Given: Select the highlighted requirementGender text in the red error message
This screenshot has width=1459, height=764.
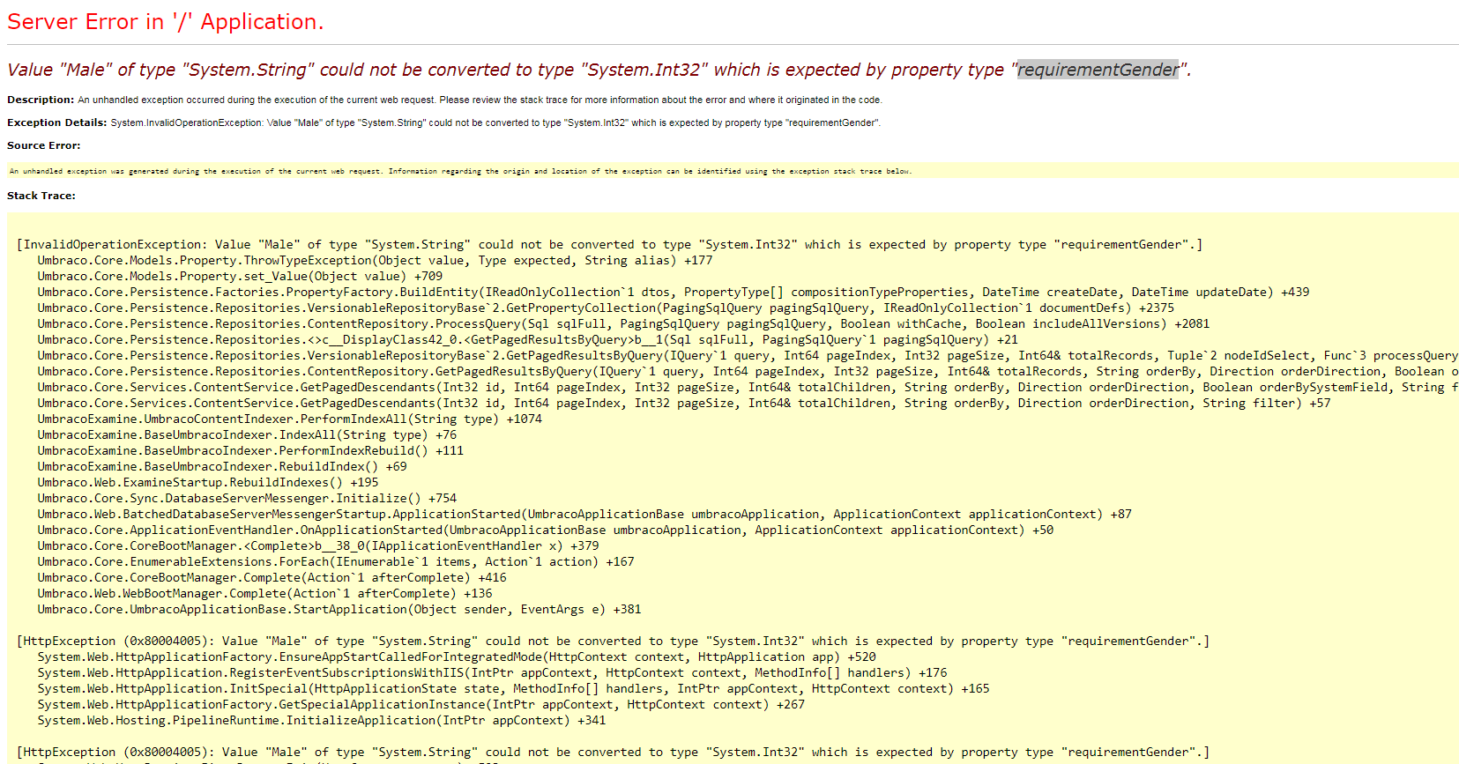Looking at the screenshot, I should pyautogui.click(x=1098, y=70).
